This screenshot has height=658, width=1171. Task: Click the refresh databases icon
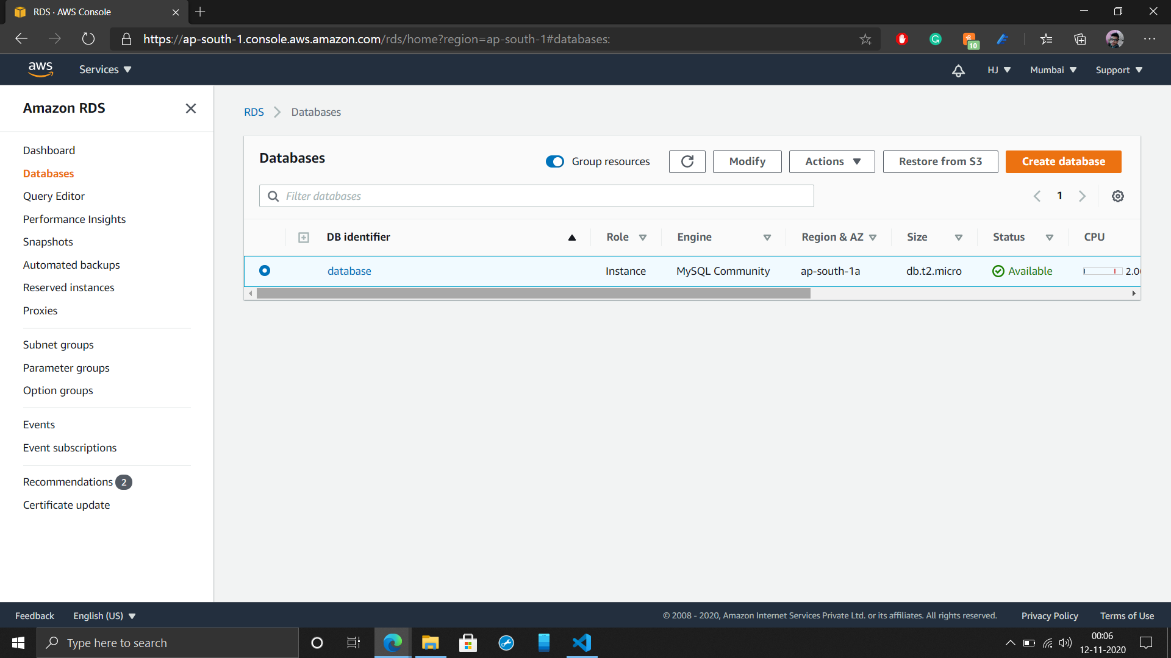(x=687, y=161)
